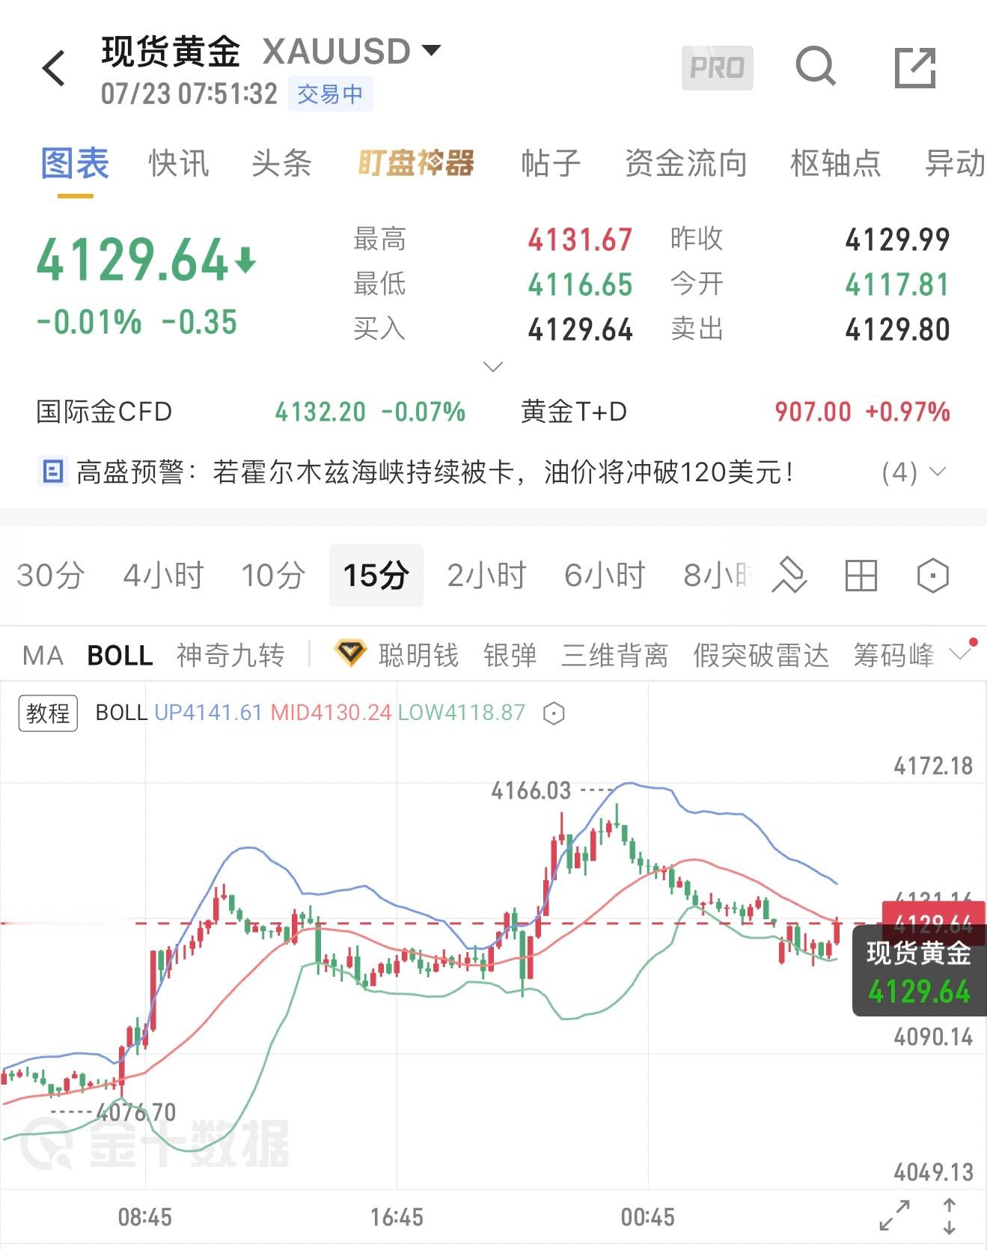Tap the 昨收 value 4129.99
Image resolution: width=987 pixels, height=1250 pixels.
tap(897, 240)
